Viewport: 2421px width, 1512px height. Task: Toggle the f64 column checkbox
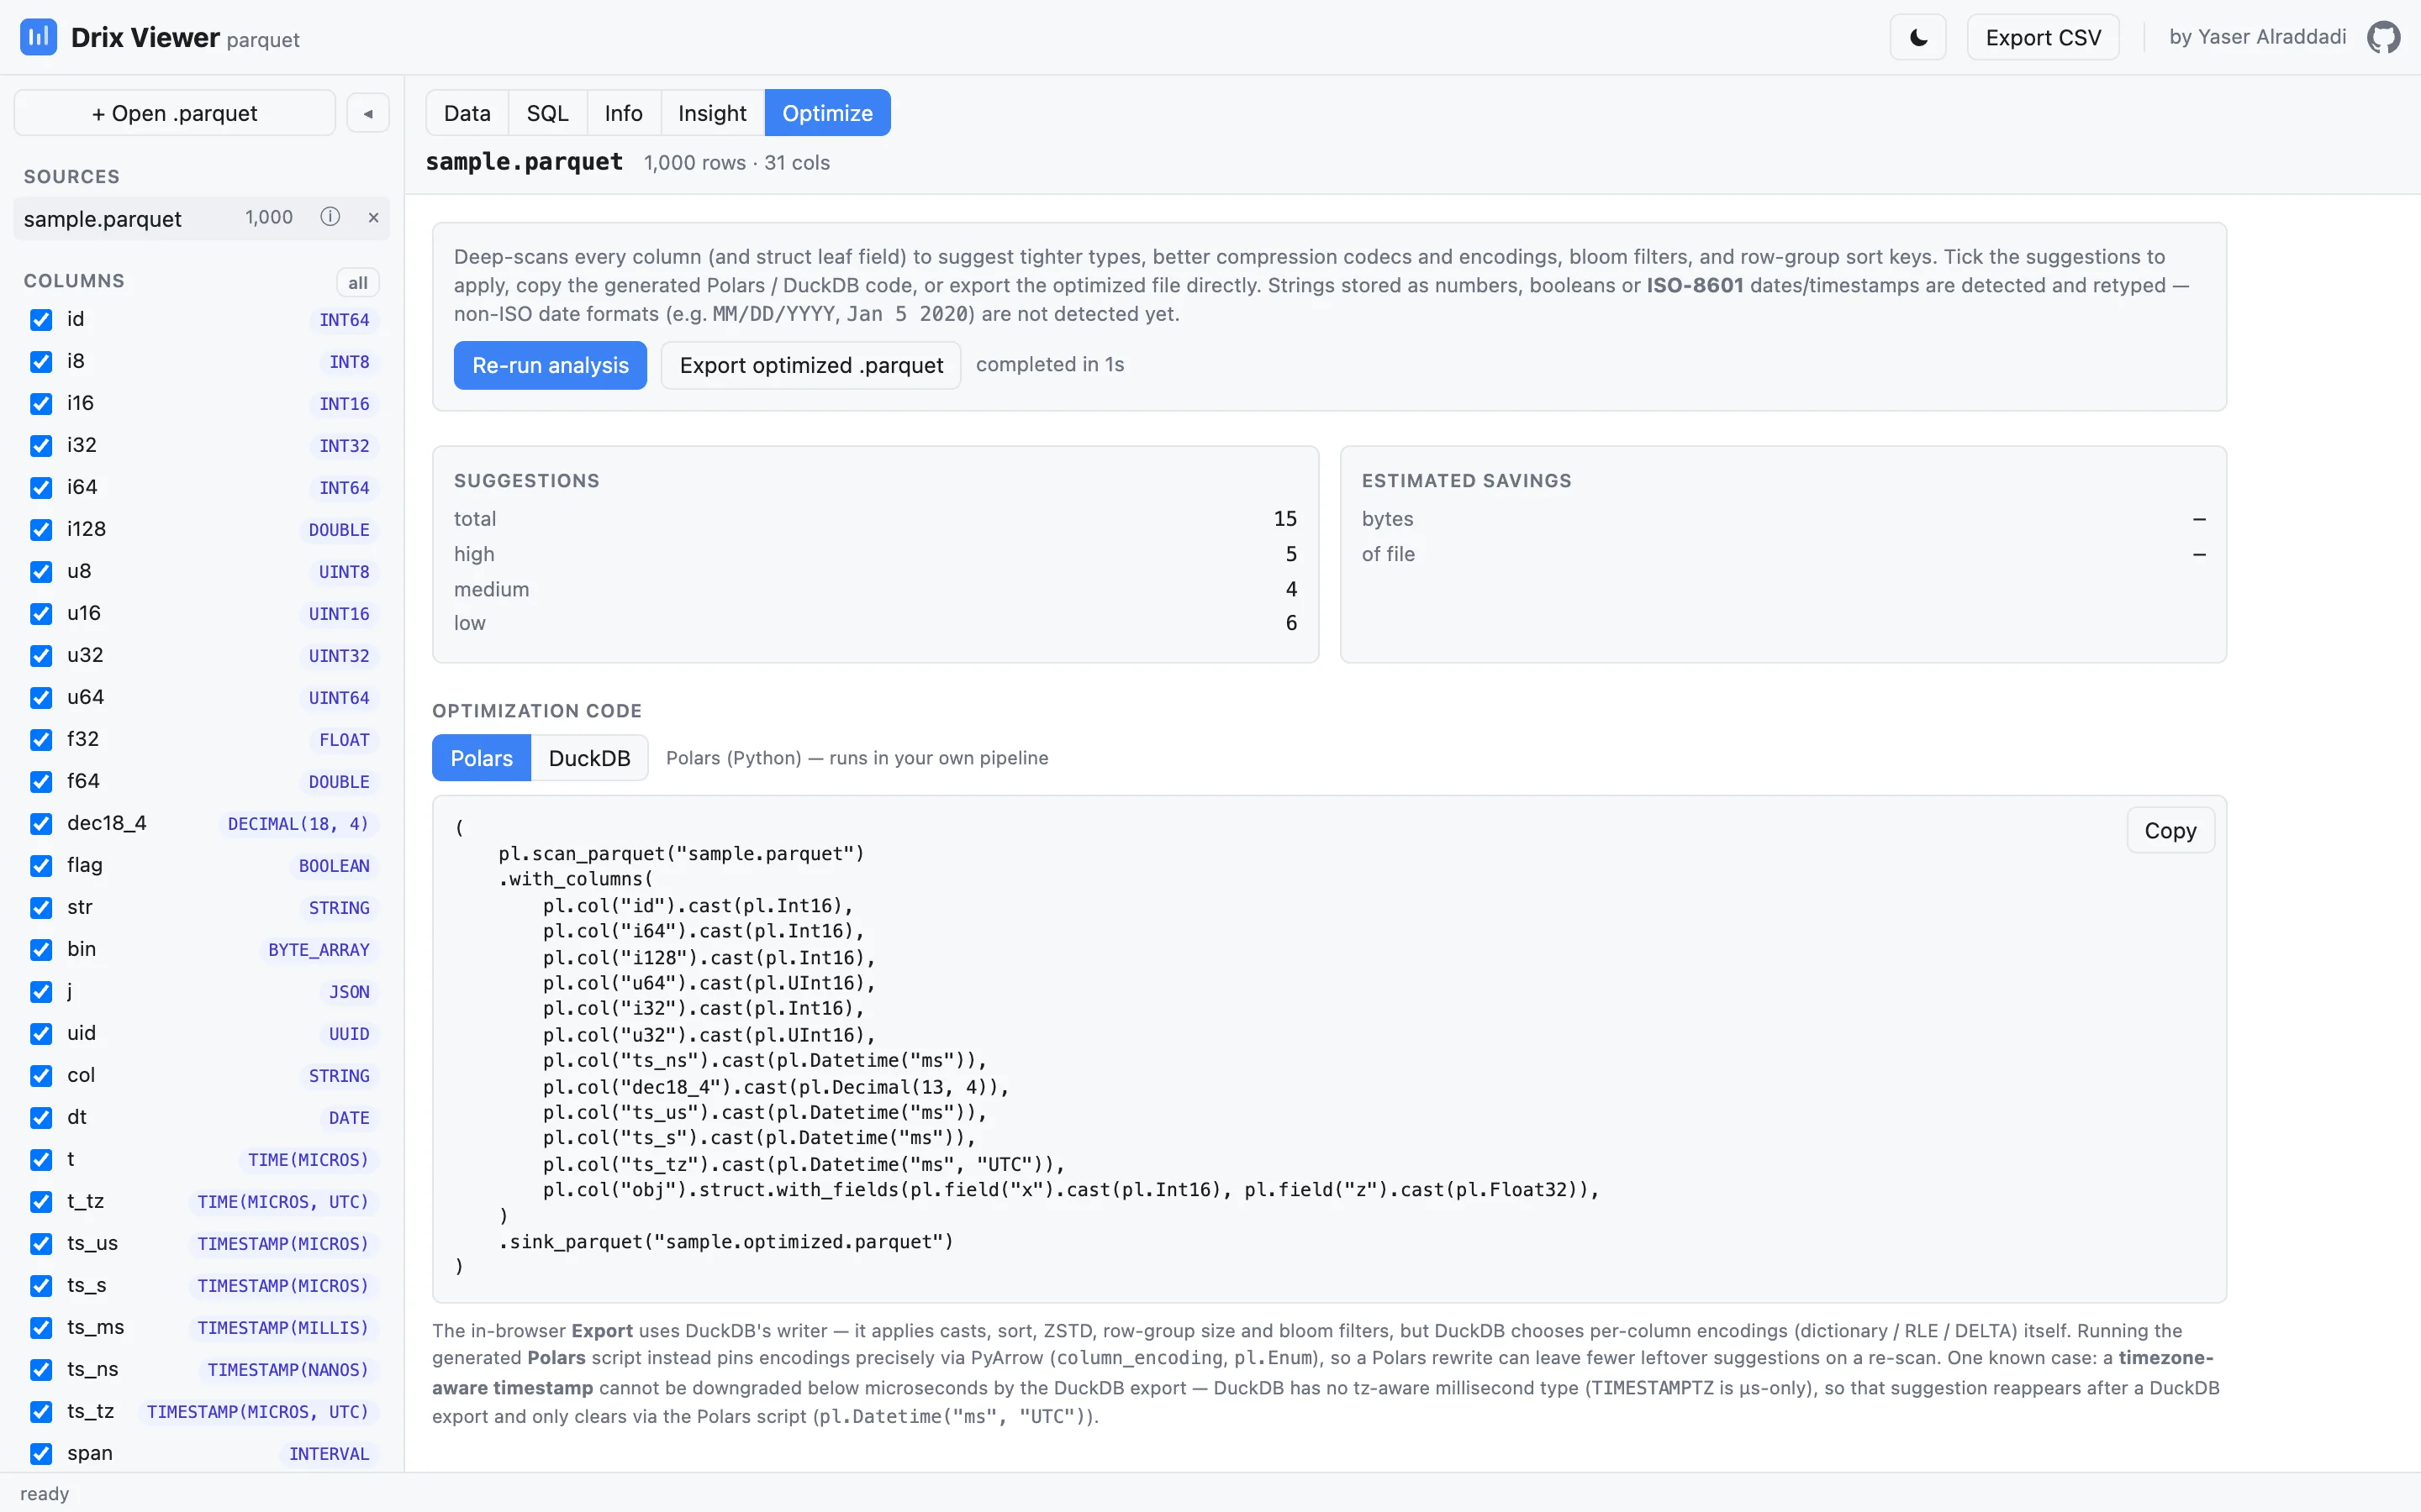(x=41, y=782)
